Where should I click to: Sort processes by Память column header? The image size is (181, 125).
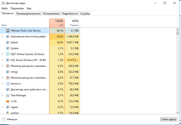(72, 23)
